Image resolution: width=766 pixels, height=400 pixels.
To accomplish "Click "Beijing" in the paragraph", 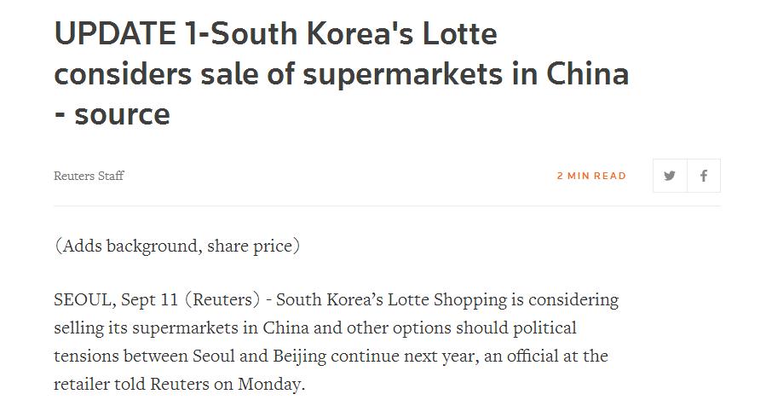I will [299, 356].
